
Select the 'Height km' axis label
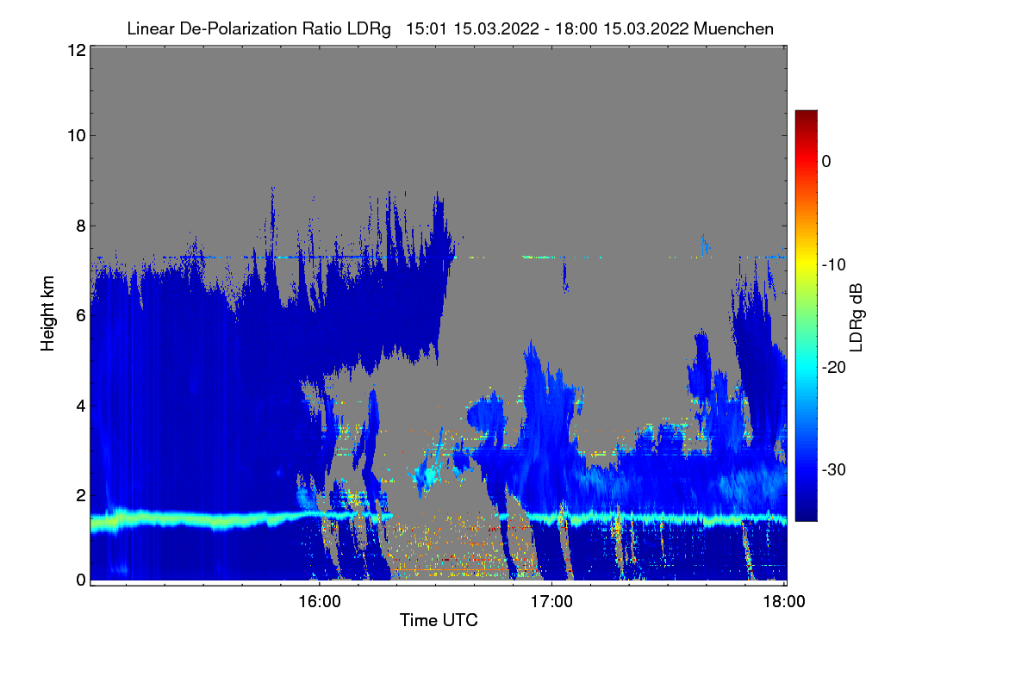point(48,314)
